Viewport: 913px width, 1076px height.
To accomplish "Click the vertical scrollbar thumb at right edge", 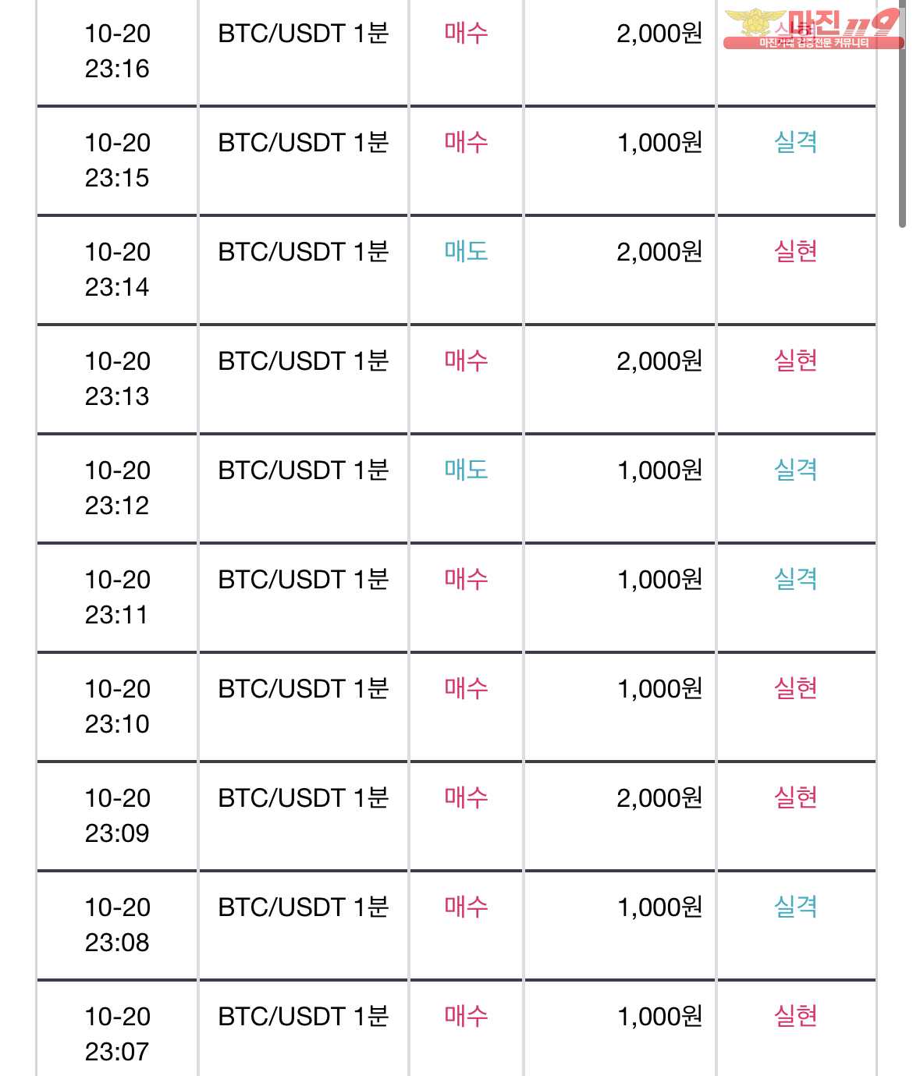I will coord(904,113).
